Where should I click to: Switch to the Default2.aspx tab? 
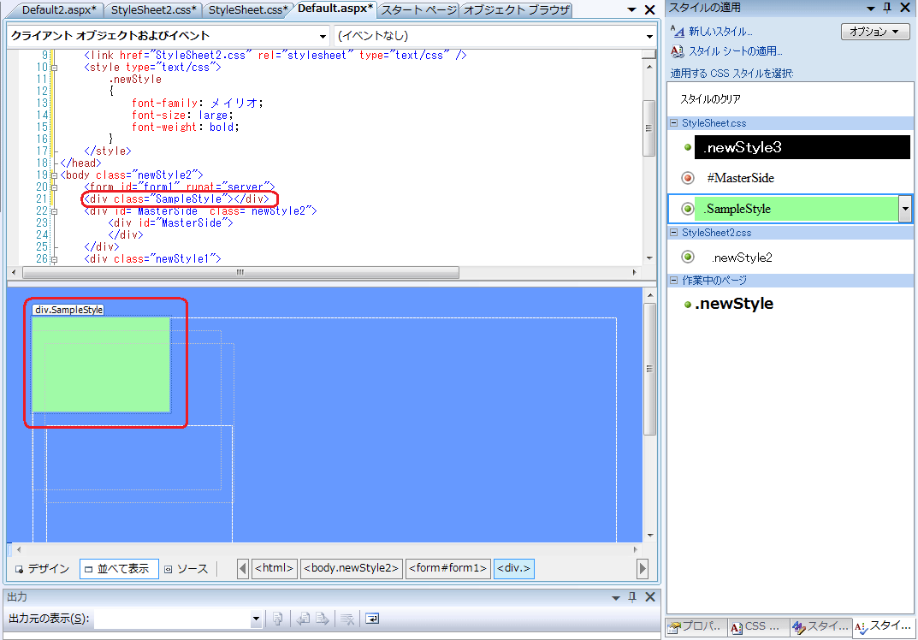coord(58,10)
